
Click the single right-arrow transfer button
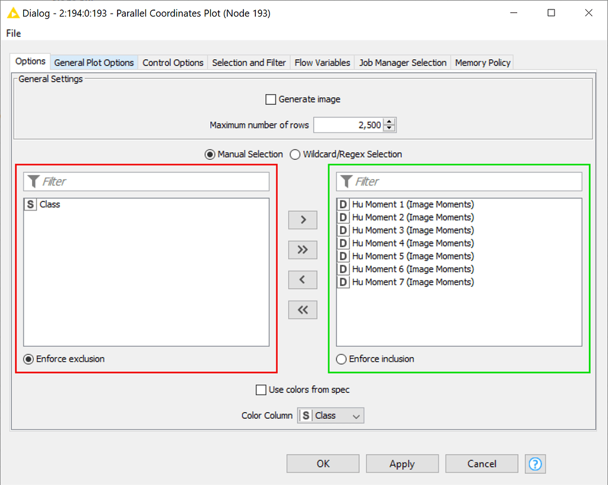[x=303, y=220]
